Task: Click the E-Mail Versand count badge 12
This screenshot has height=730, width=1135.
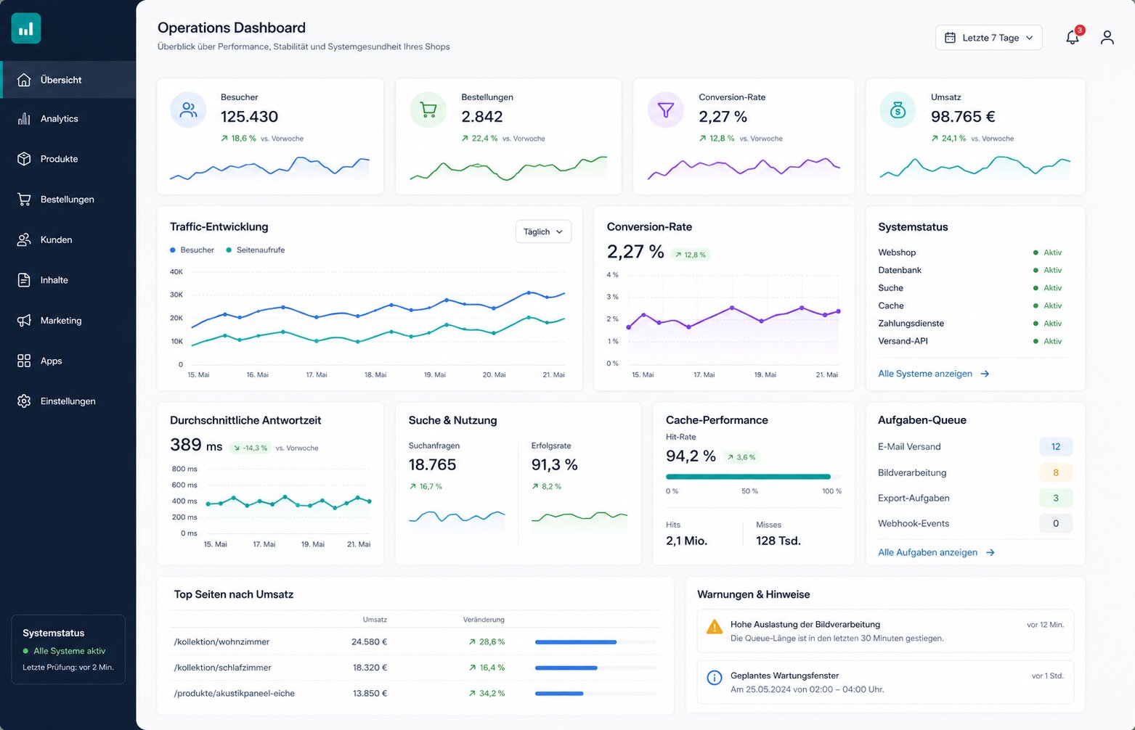Action: [1056, 447]
